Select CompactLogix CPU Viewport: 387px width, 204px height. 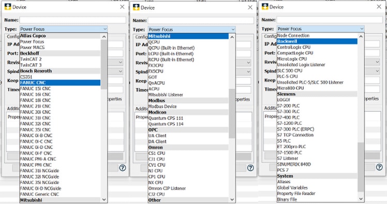pos(295,53)
